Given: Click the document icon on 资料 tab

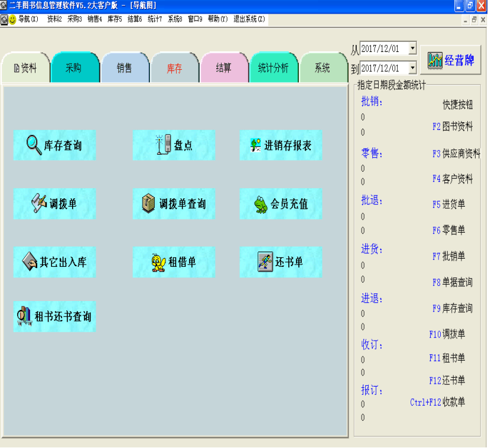Looking at the screenshot, I should tap(17, 68).
